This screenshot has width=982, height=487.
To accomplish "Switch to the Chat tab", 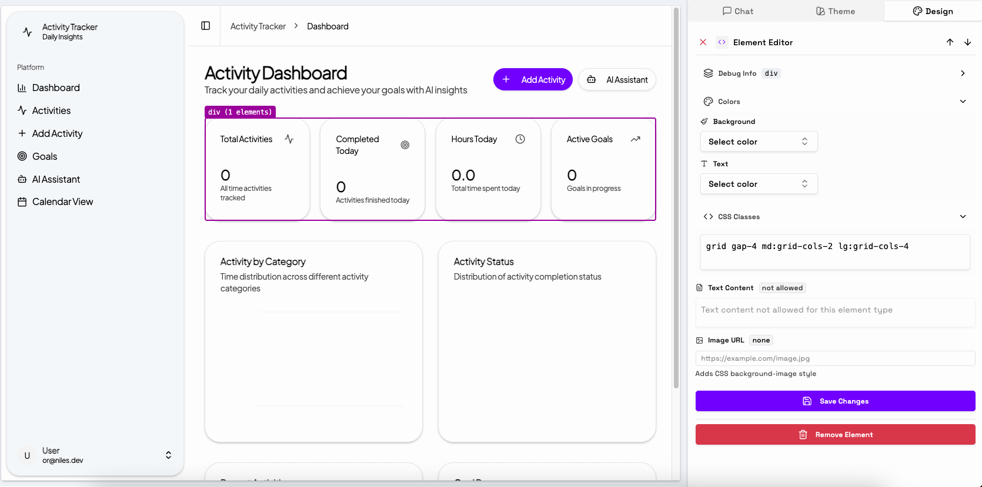I will (x=737, y=11).
